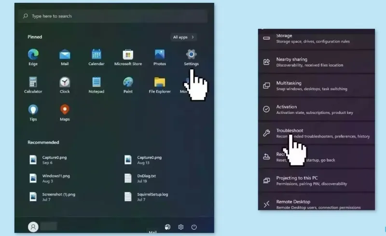Click the Screenshot (1).png image icon
386x236 pixels.
coord(33,197)
